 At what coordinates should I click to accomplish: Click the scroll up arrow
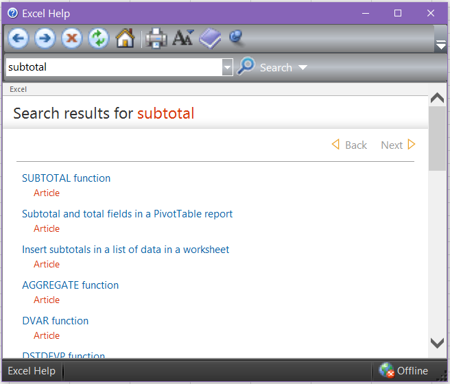pyautogui.click(x=438, y=98)
